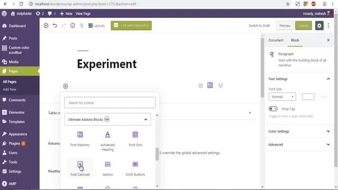Open the All Pages submenu link
Viewport: 338px width, 190px height.
tap(10, 82)
